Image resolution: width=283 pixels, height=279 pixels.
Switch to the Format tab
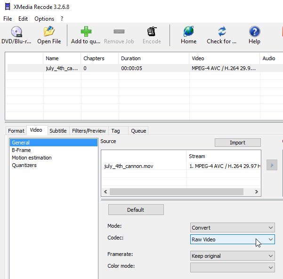tap(16, 131)
